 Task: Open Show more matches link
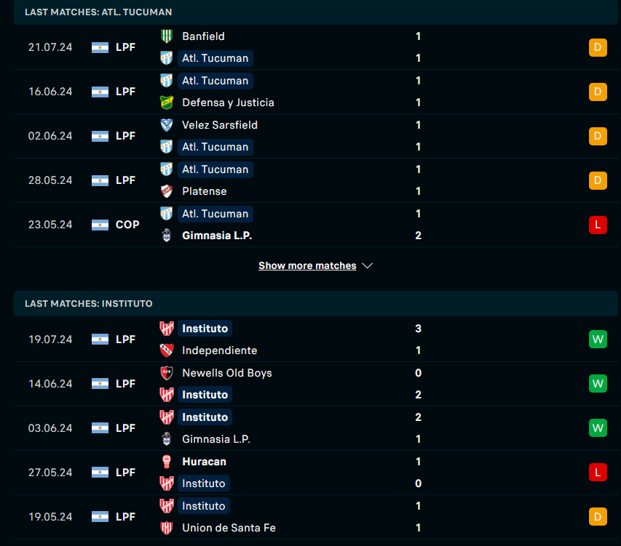click(x=307, y=265)
